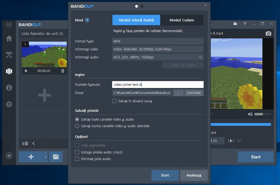Select Salvați toate canalele video și audio

(77, 119)
